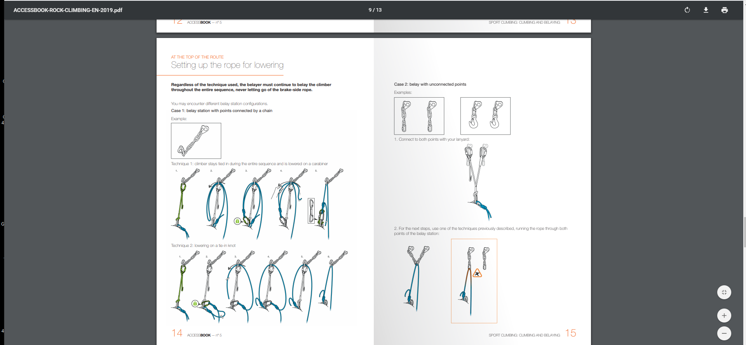Click 'Technique 2: lowering on a tie-in knot' caption
The image size is (746, 345).
tap(203, 245)
